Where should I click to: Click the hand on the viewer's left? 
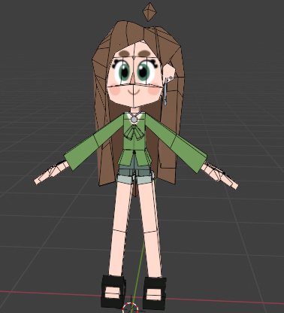tap(52, 172)
